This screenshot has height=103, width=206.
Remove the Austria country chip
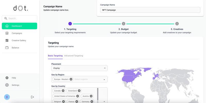click(91, 96)
